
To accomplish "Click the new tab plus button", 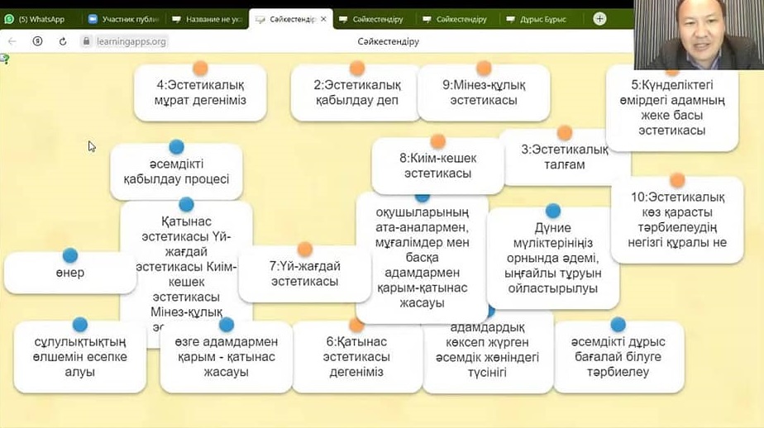I will pyautogui.click(x=599, y=18).
